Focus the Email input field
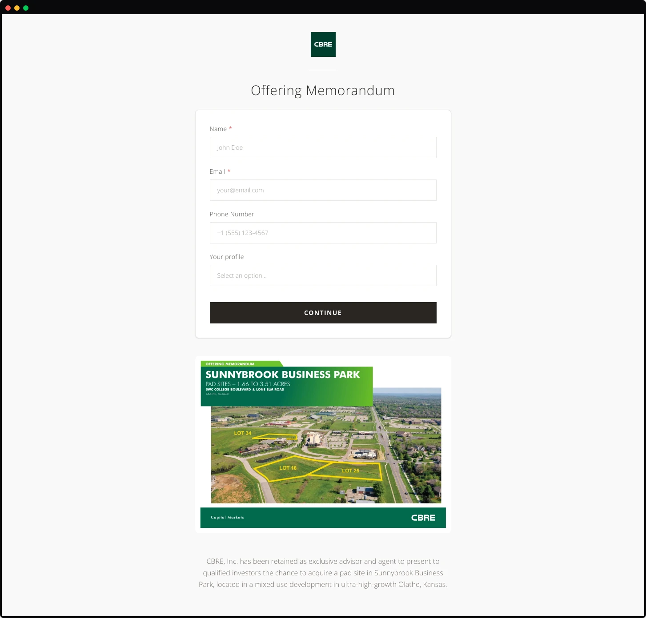The image size is (646, 618). click(x=323, y=190)
